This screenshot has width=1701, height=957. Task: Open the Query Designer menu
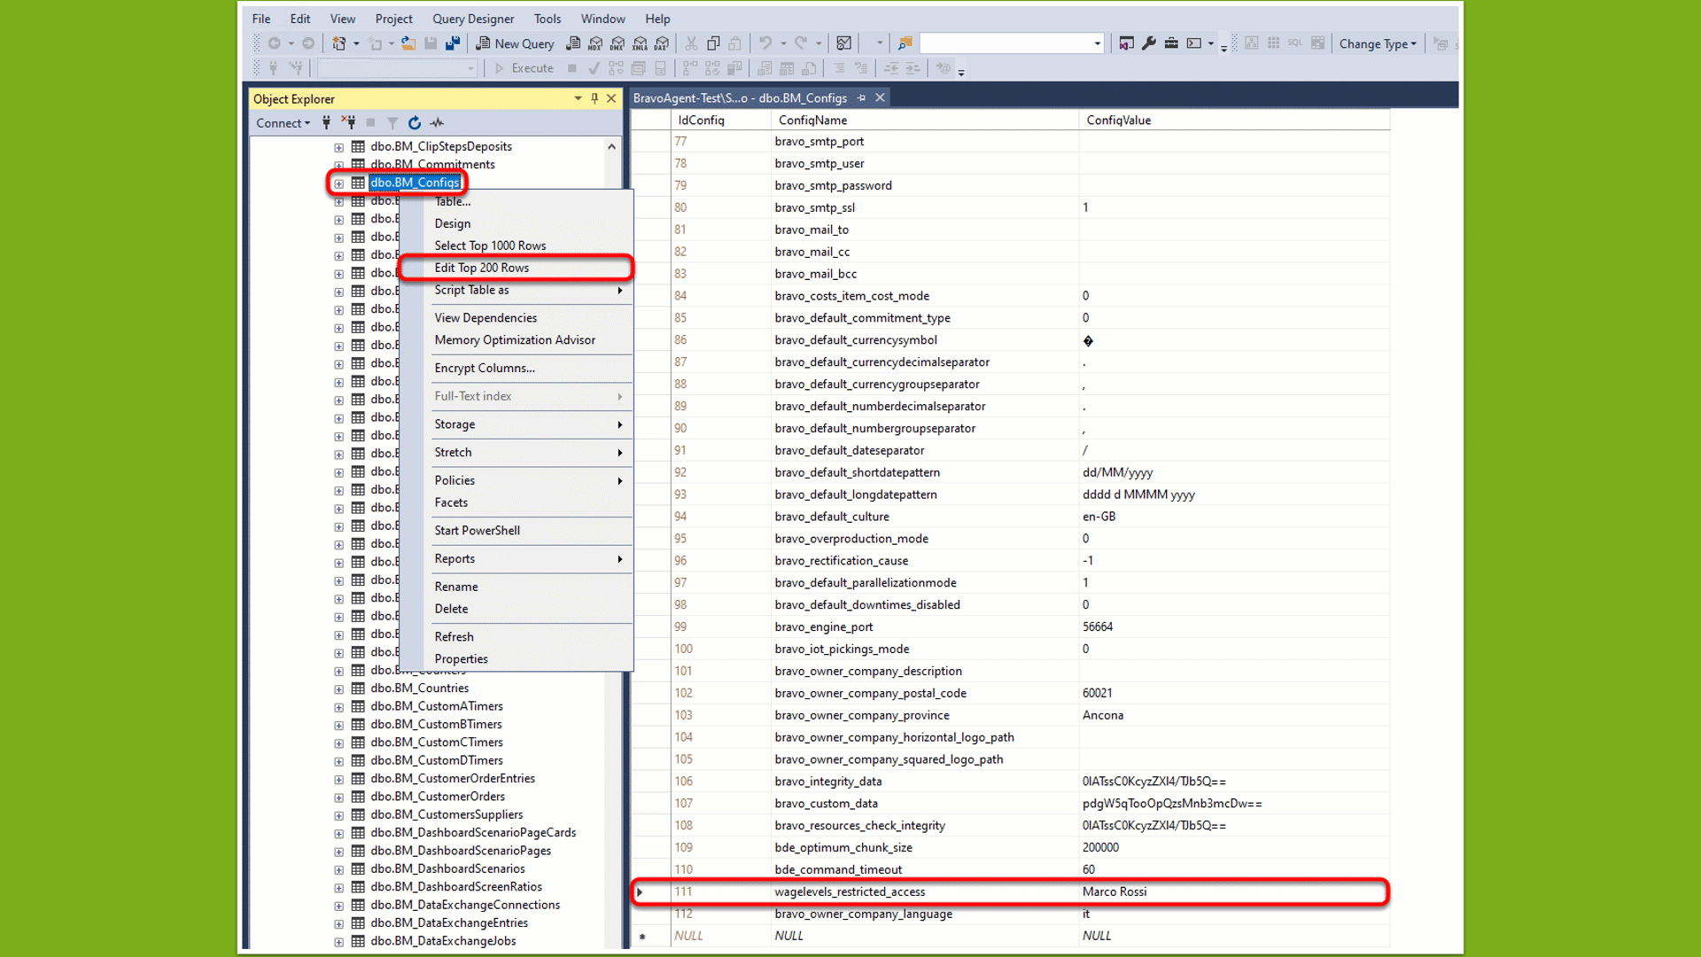click(x=473, y=19)
